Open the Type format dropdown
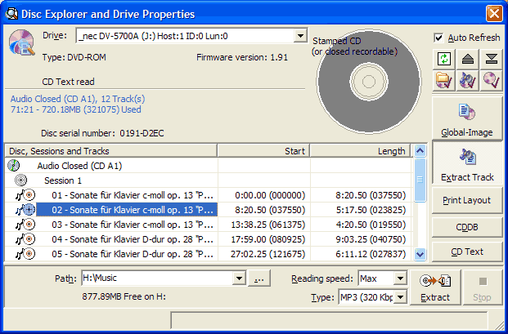Screen dimensions: 508x334 [400, 297]
